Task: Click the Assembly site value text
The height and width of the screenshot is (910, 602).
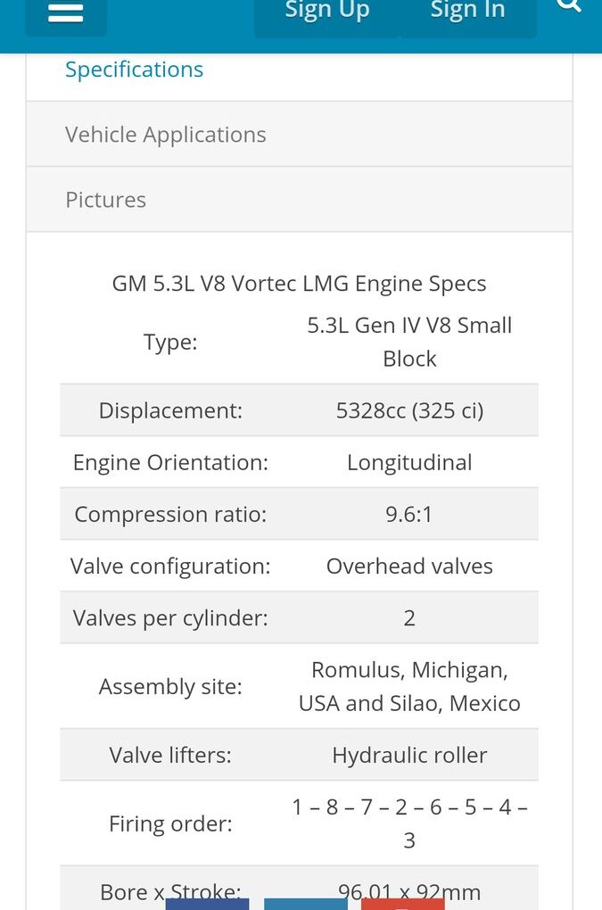Action: point(408,686)
